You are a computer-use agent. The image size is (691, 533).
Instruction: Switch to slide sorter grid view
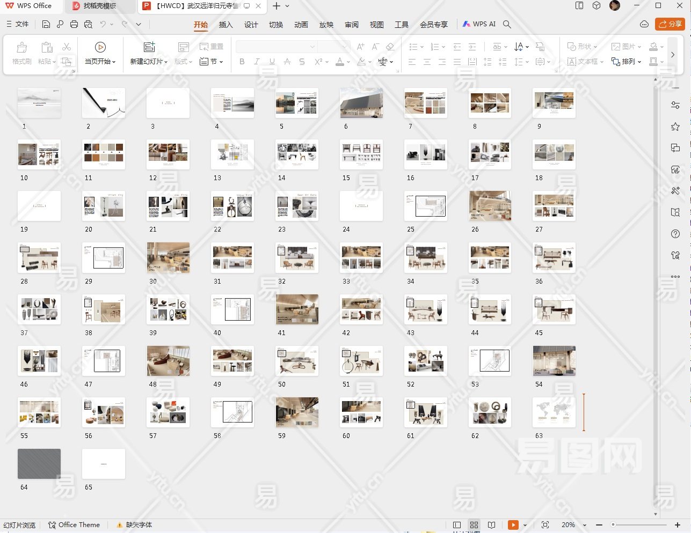point(474,525)
